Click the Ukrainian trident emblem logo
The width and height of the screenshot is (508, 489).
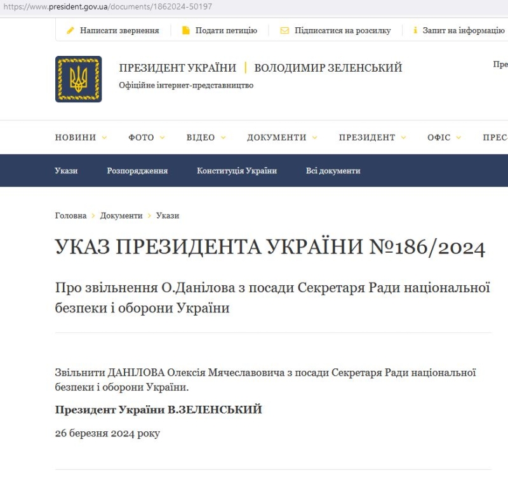tap(78, 79)
